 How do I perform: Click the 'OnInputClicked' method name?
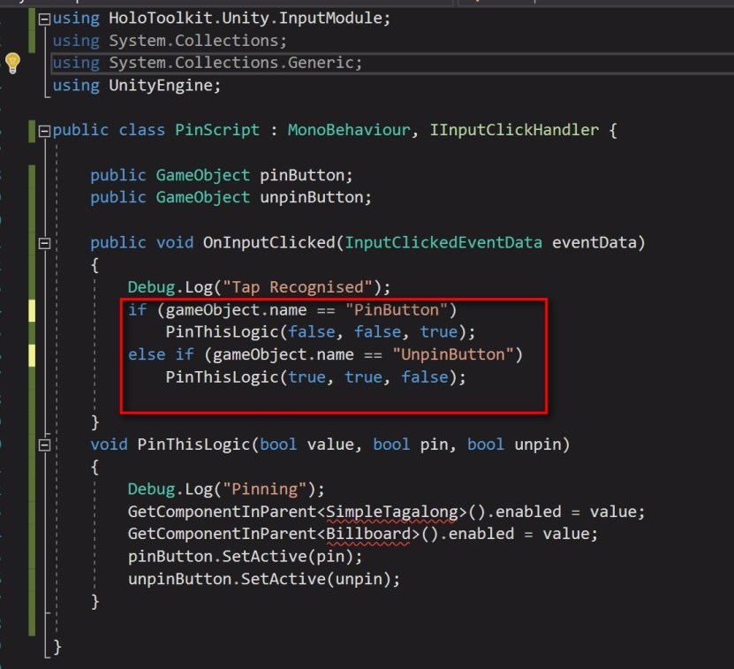269,243
